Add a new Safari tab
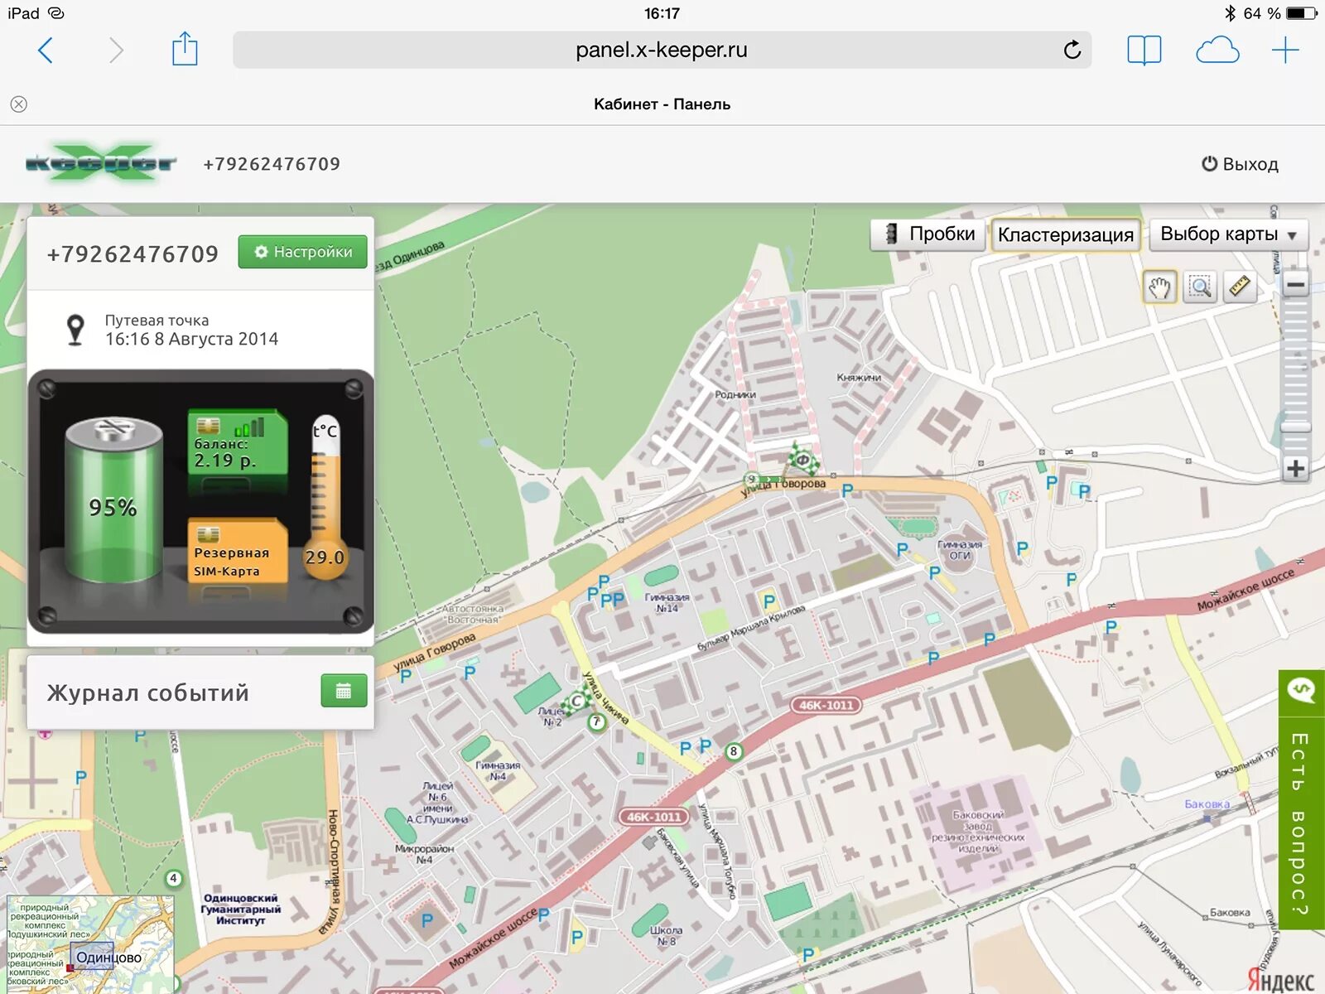The width and height of the screenshot is (1325, 994). pyautogui.click(x=1285, y=51)
